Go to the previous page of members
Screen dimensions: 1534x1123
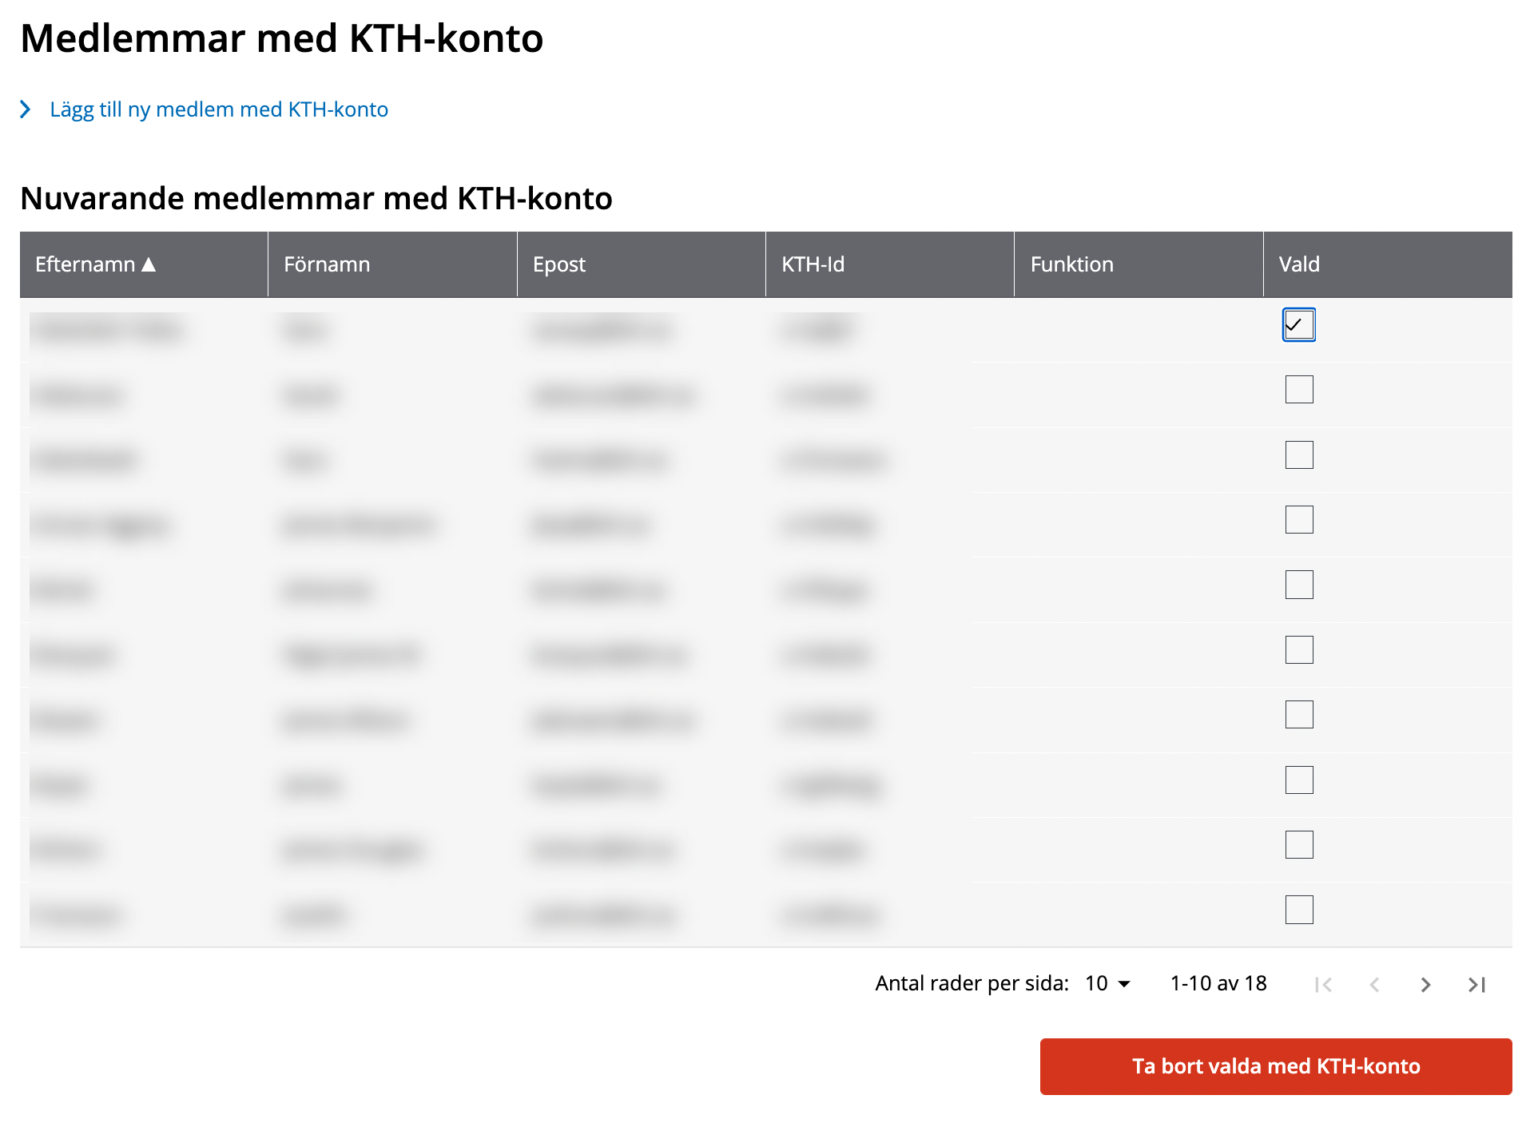(x=1374, y=985)
